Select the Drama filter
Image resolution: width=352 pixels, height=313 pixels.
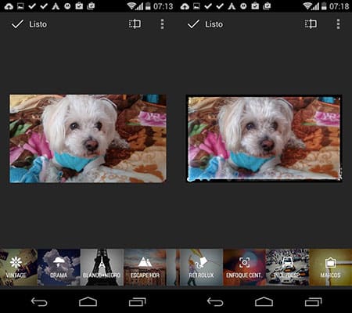coord(59,268)
